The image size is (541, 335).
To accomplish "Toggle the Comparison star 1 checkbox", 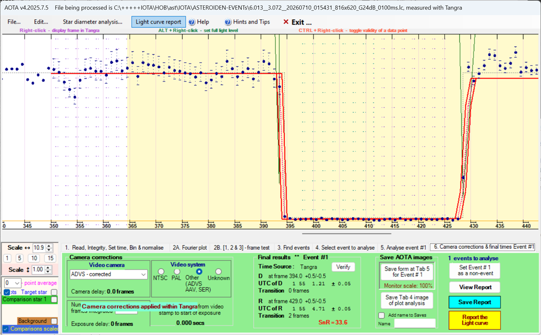I will [x=54, y=299].
